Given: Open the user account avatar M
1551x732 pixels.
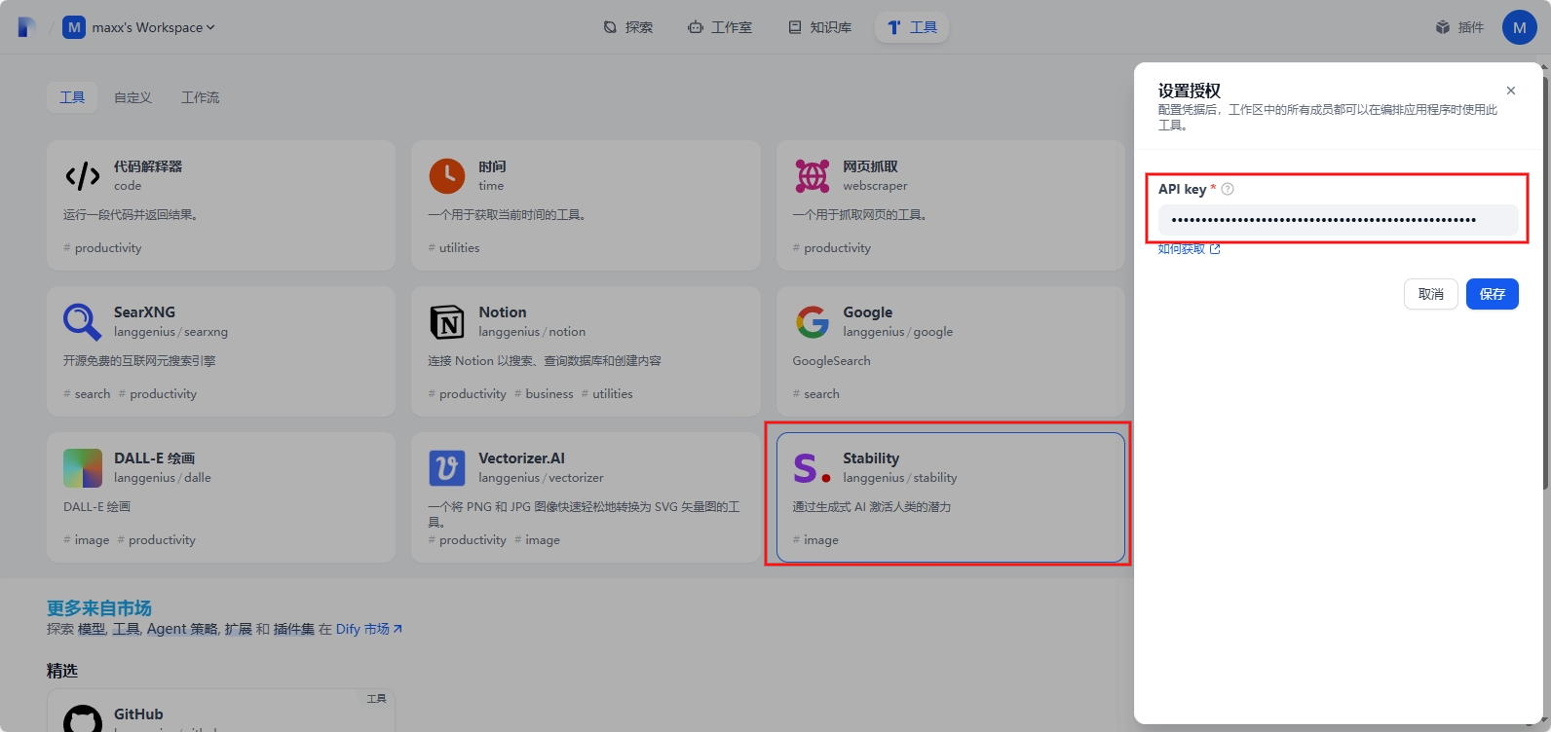Looking at the screenshot, I should coord(1520,27).
